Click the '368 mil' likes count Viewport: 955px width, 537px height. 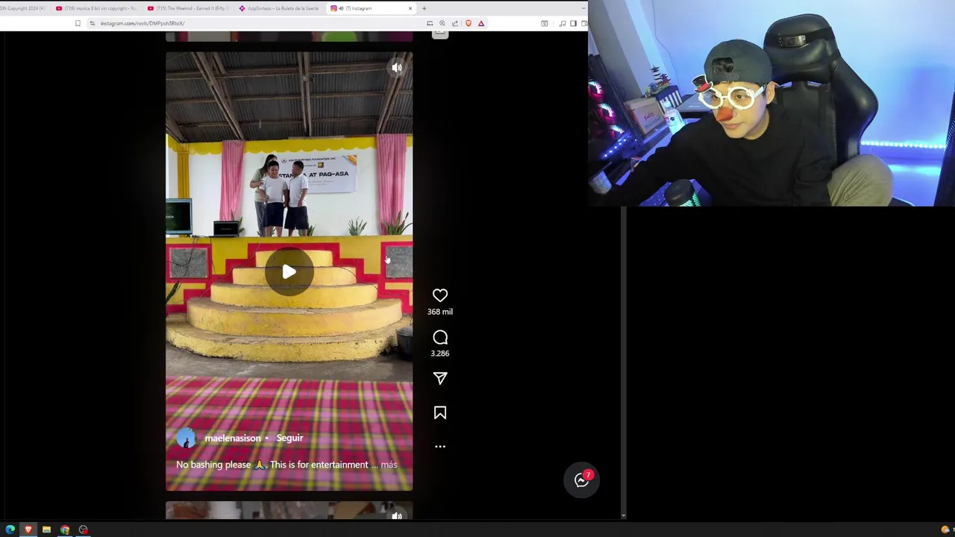click(440, 312)
